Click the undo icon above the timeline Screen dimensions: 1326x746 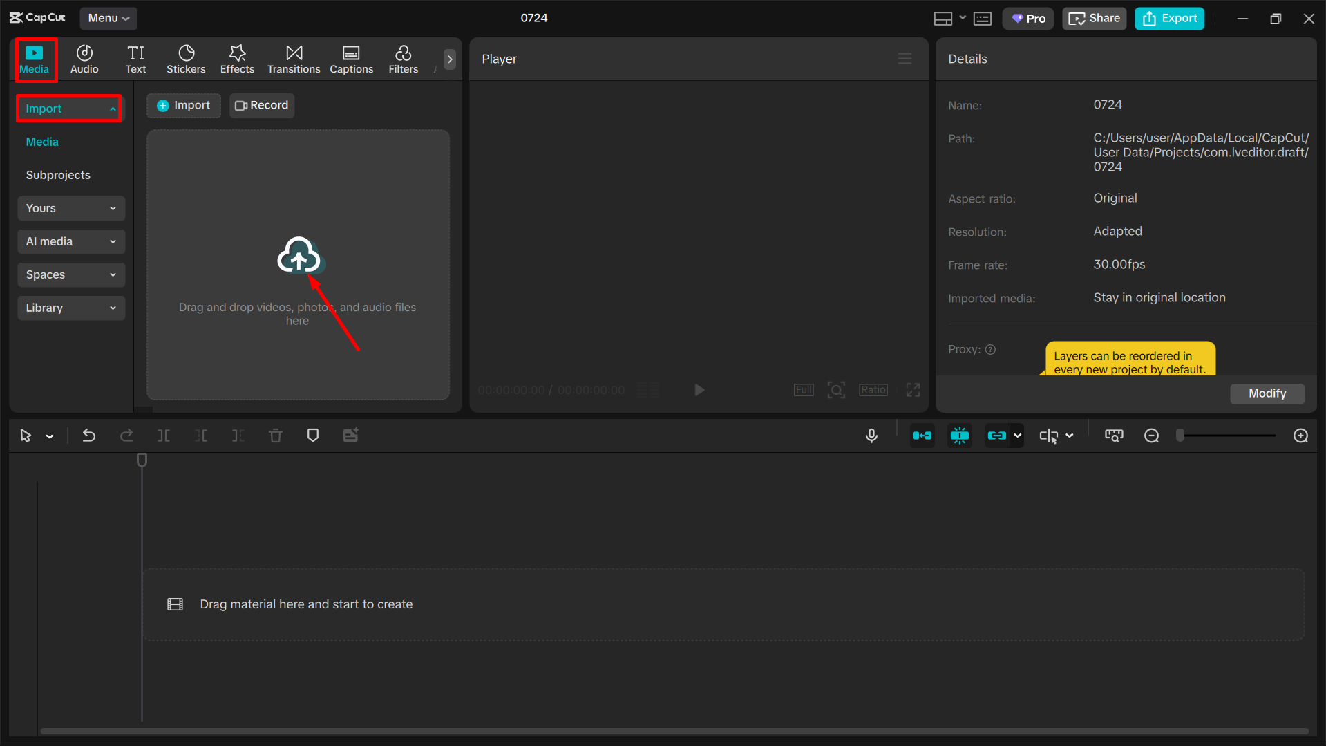click(89, 436)
